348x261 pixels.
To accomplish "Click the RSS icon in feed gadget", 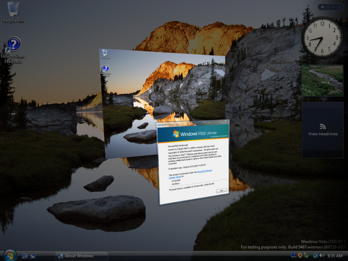I will [323, 126].
